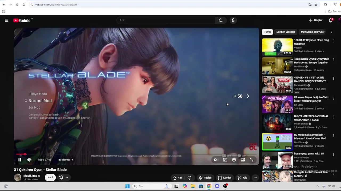
Task: Enter fullscreen mode
Action: [x=251, y=160]
